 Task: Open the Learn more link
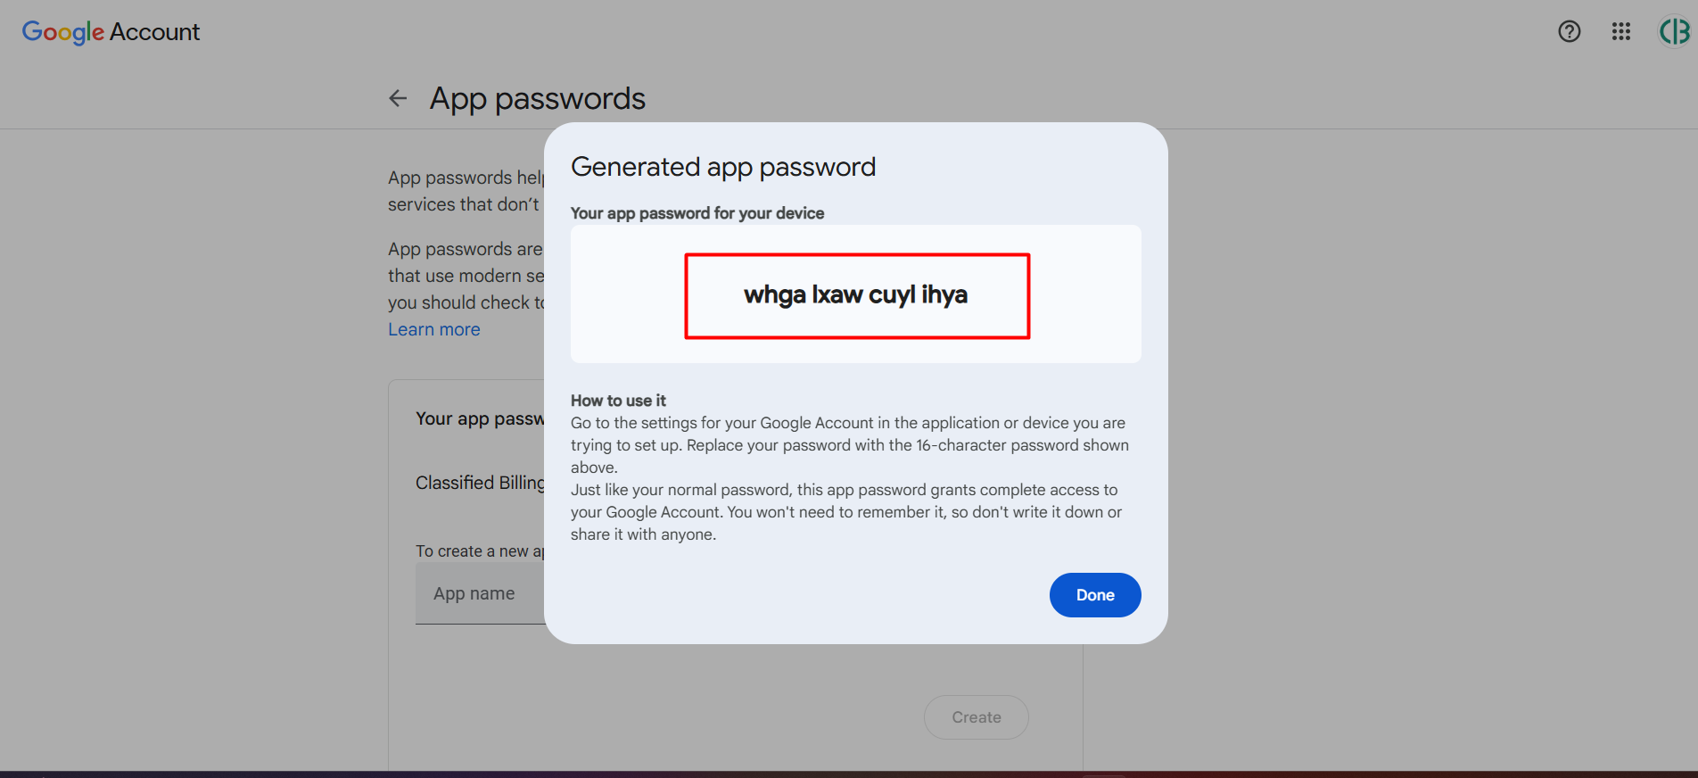coord(434,329)
